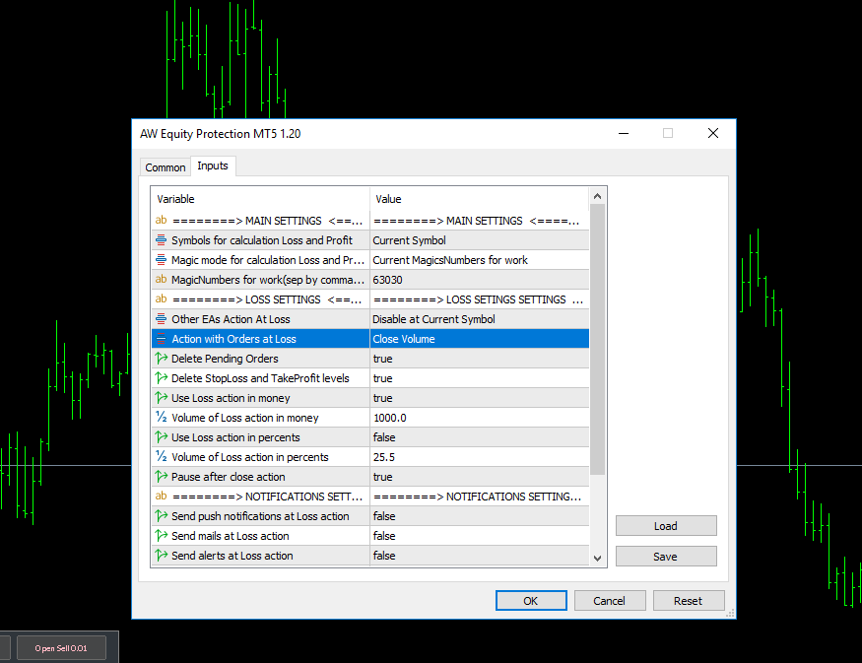Edit the 1000.0 loss money value
This screenshot has width=862, height=663.
point(480,418)
